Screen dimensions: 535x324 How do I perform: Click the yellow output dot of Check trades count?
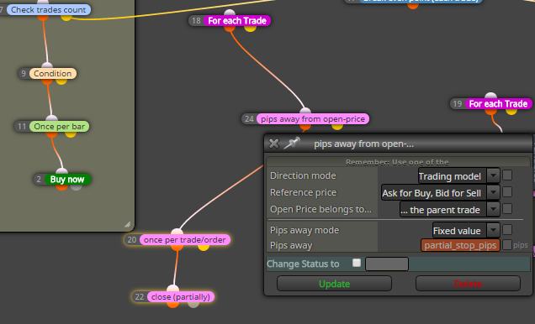66,17
